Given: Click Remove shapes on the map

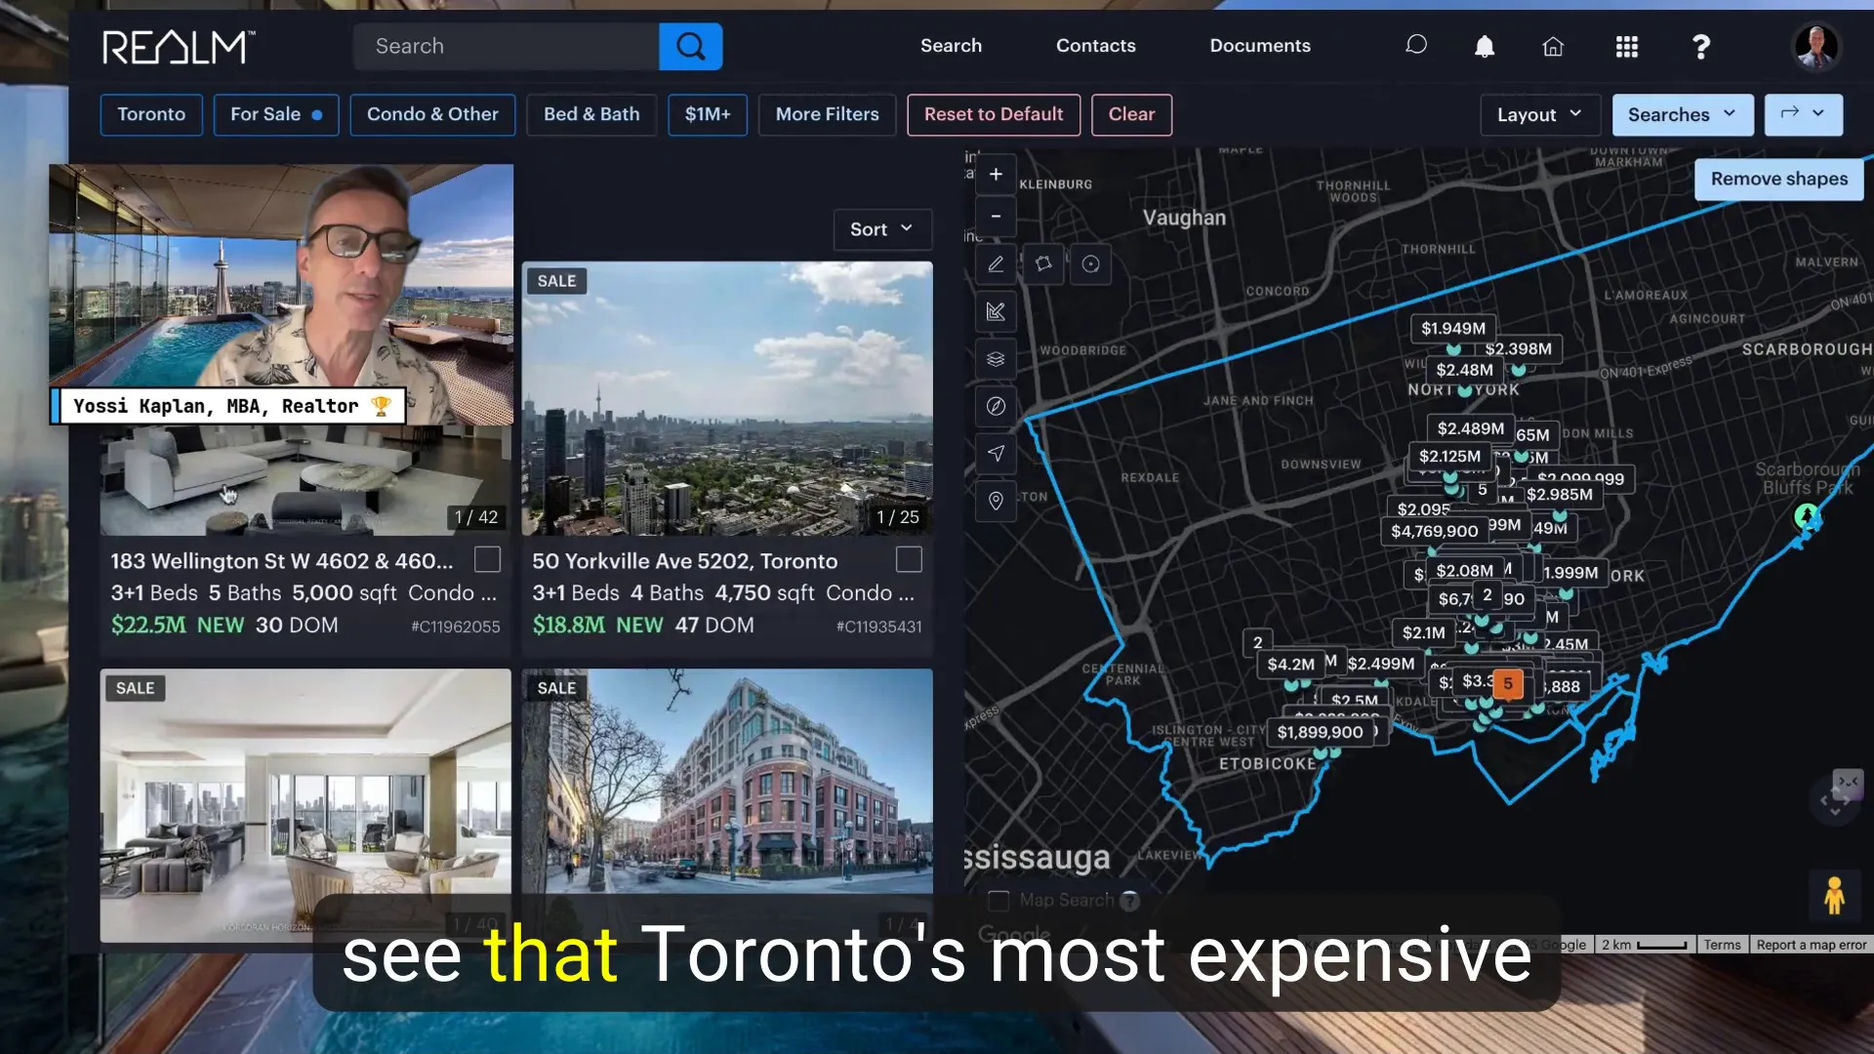Looking at the screenshot, I should (x=1779, y=180).
